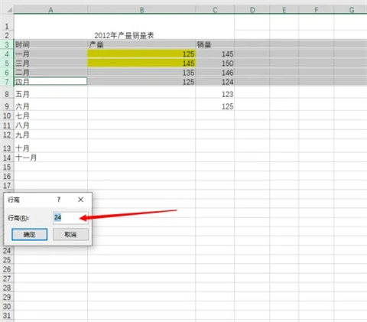Viewport: 367px width, 322px height.
Task: Select column A header
Action: point(50,10)
